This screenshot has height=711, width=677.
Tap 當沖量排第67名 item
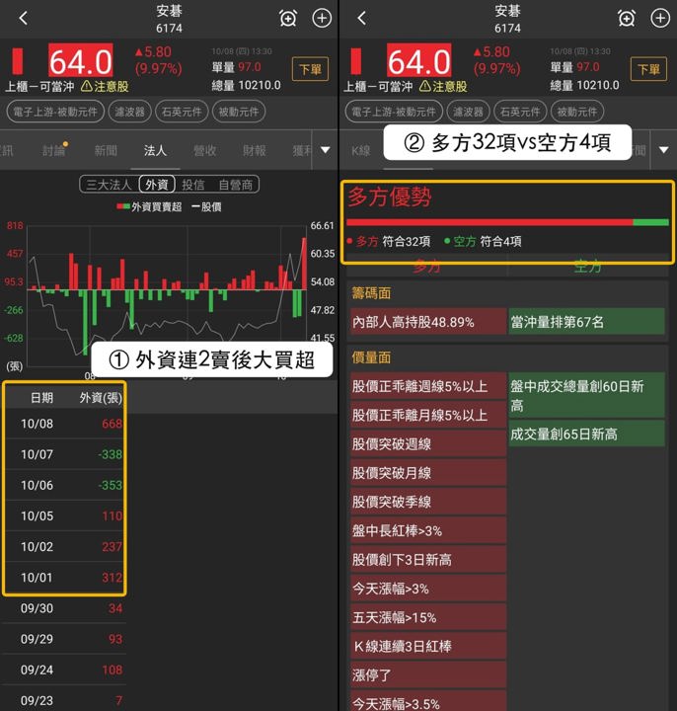587,322
